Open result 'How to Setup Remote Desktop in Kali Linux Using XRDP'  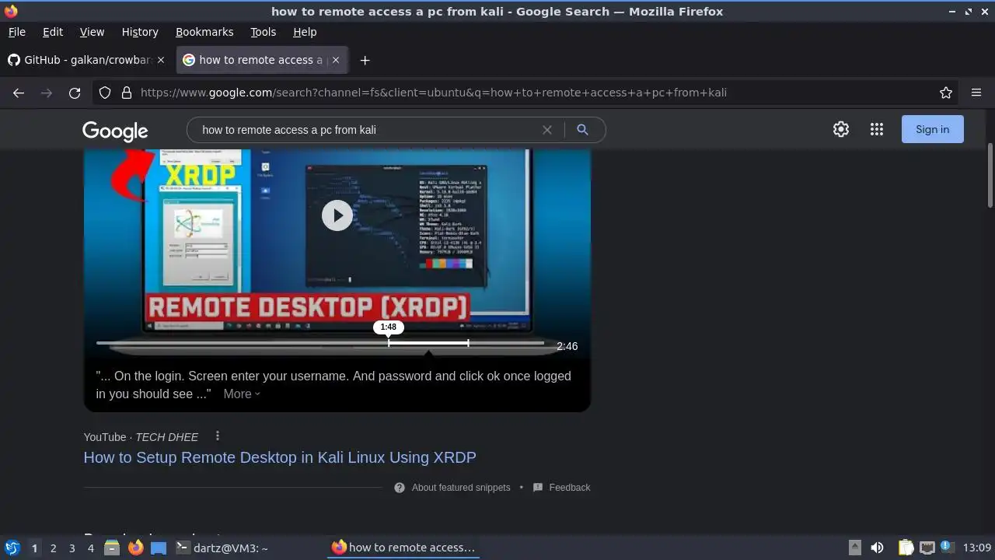point(280,457)
